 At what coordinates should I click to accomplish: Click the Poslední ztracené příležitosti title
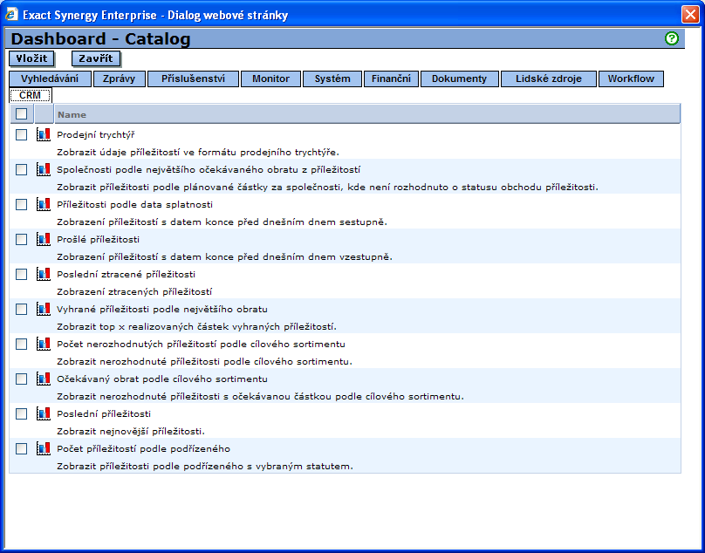pos(126,274)
